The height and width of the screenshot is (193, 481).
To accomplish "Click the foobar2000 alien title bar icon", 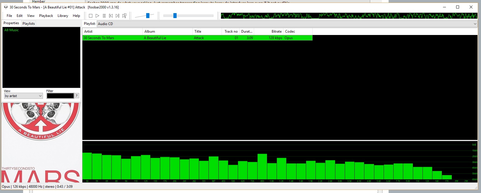I will click(x=6, y=7).
